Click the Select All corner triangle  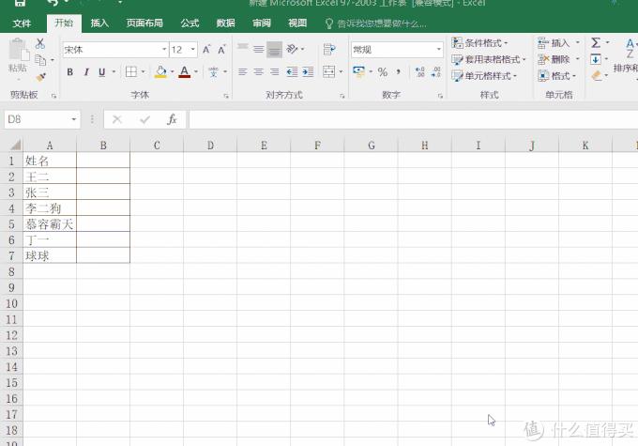coord(15,145)
